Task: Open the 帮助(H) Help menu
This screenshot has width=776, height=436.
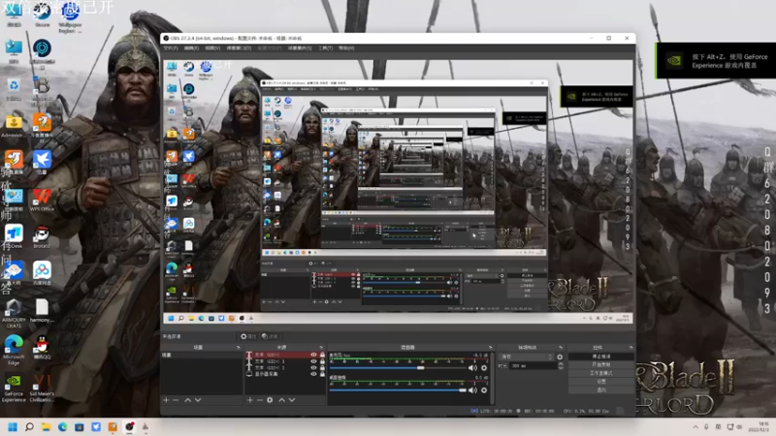Action: tap(346, 48)
